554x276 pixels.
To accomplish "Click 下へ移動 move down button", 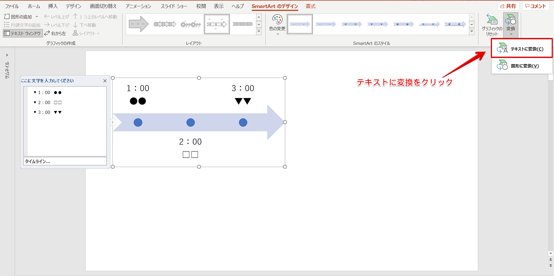I will [x=84, y=25].
